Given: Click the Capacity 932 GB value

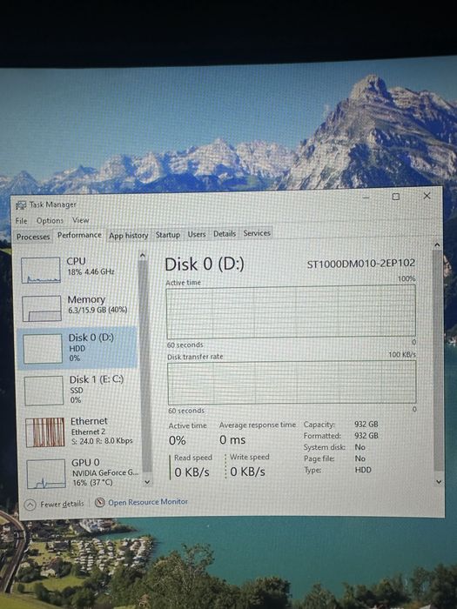Looking at the screenshot, I should coord(366,425).
